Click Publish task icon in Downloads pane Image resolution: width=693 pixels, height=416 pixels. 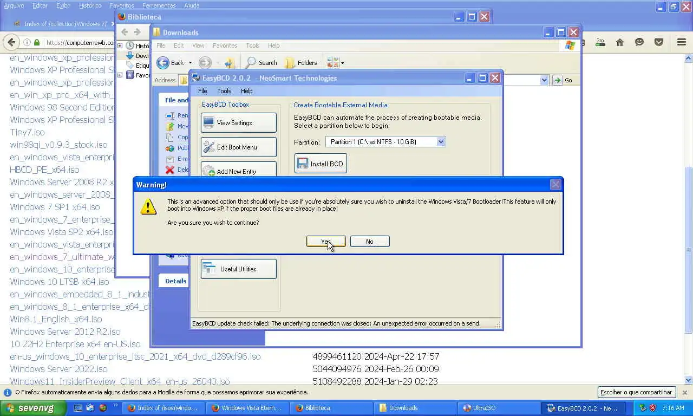170,148
